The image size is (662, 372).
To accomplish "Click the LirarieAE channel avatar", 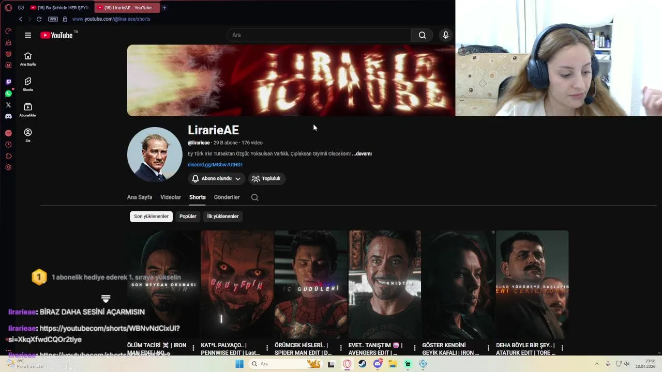I will [x=155, y=154].
